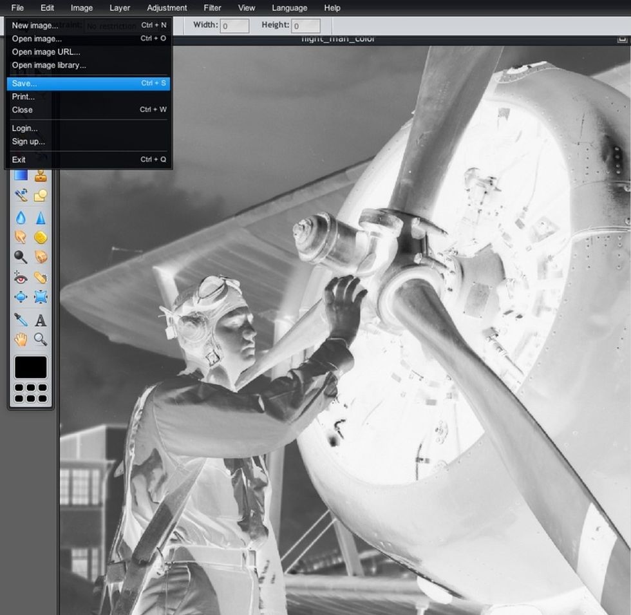This screenshot has width=631, height=615.
Task: Click Login in the File menu
Action: click(24, 128)
